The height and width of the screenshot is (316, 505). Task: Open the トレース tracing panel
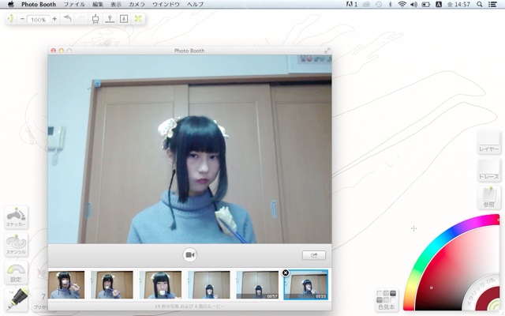(x=489, y=170)
